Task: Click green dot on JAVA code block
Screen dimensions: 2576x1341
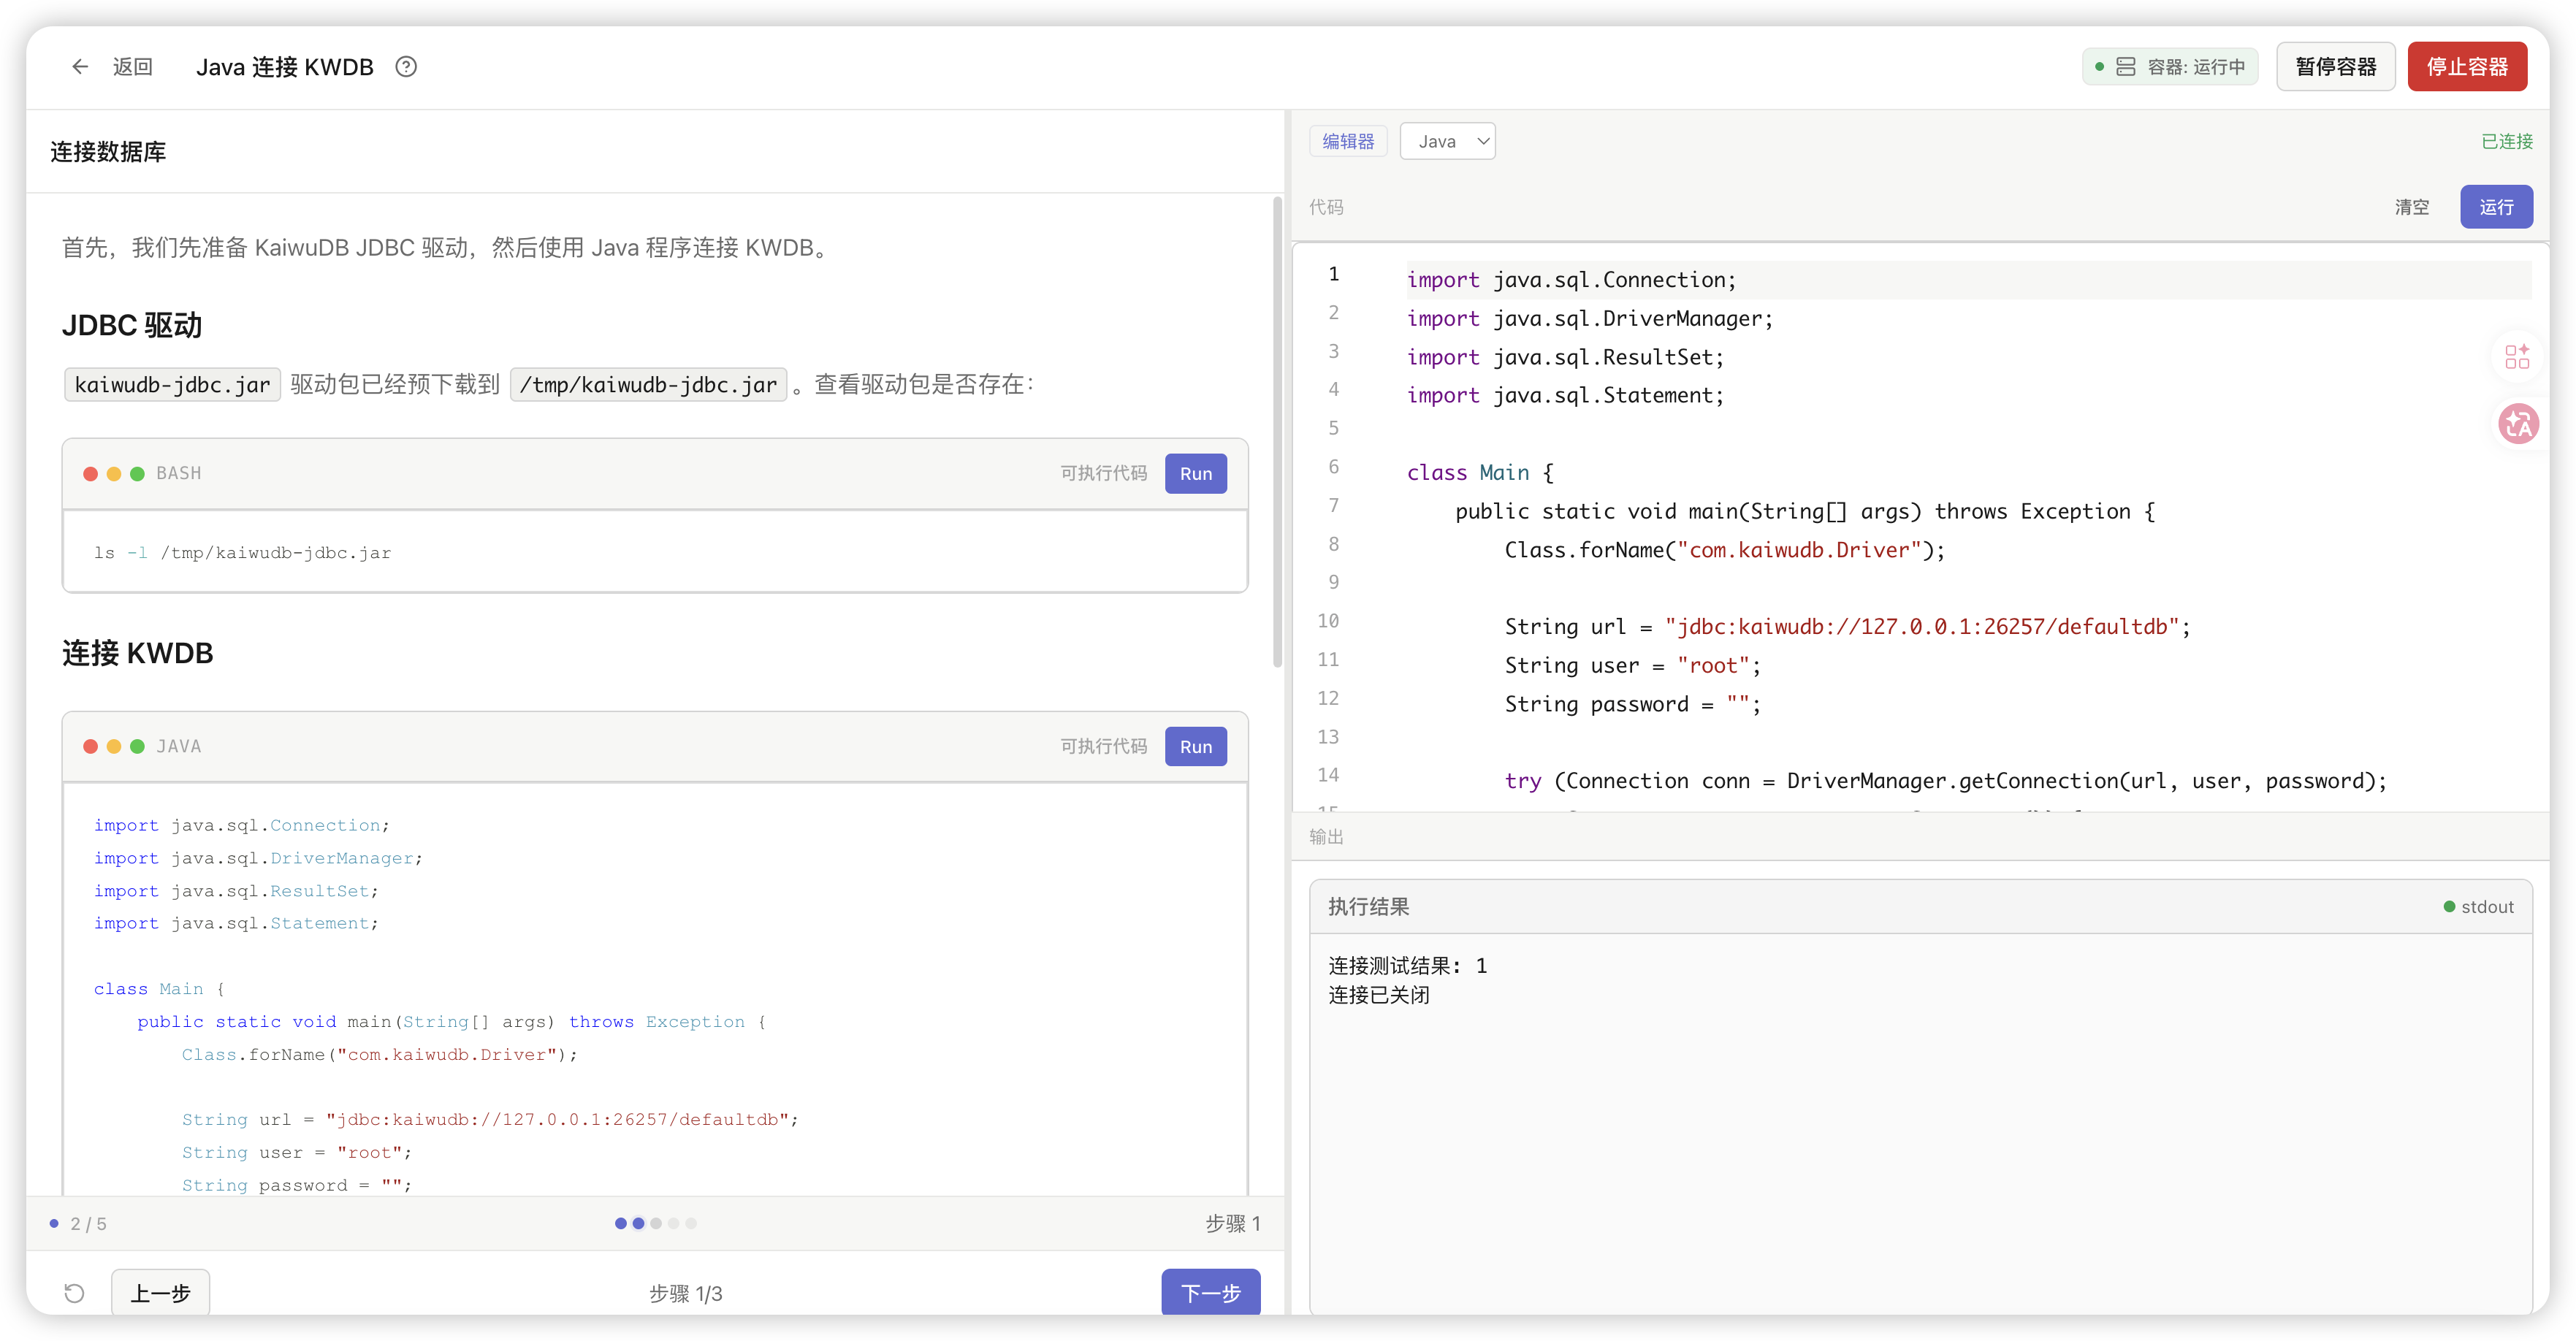Action: pos(137,747)
